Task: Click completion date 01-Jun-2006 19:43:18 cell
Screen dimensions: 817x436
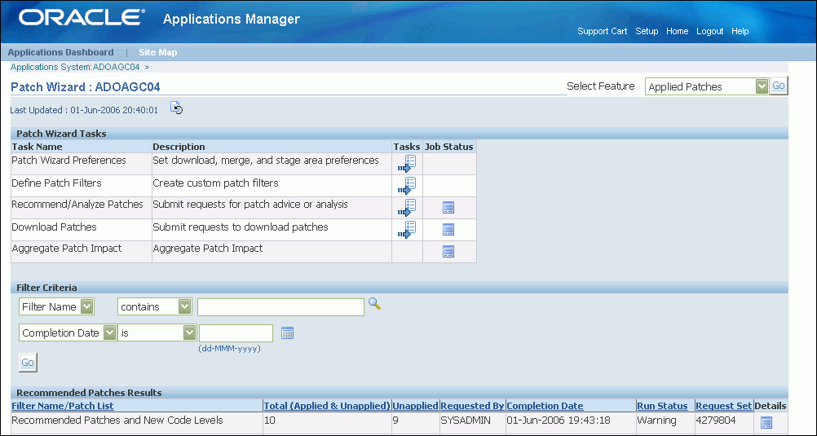Action: [x=558, y=420]
